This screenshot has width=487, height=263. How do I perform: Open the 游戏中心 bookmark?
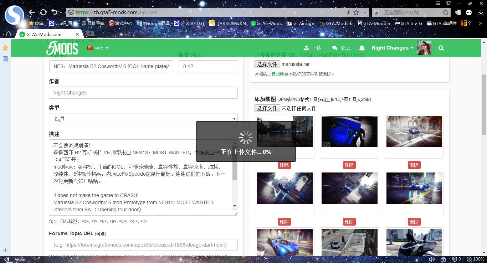(x=121, y=24)
